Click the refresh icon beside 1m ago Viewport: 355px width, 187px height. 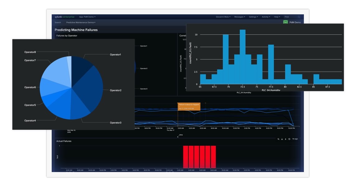289,139
